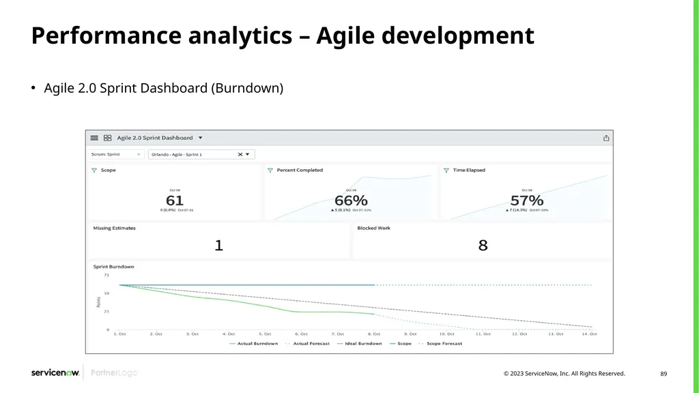Image resolution: width=699 pixels, height=393 pixels.
Task: Click the Blocked Work widget title
Action: tap(373, 228)
